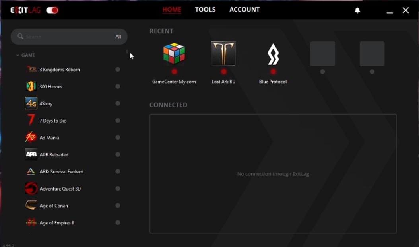Open the HOME tab
The height and width of the screenshot is (247, 419).
click(172, 10)
